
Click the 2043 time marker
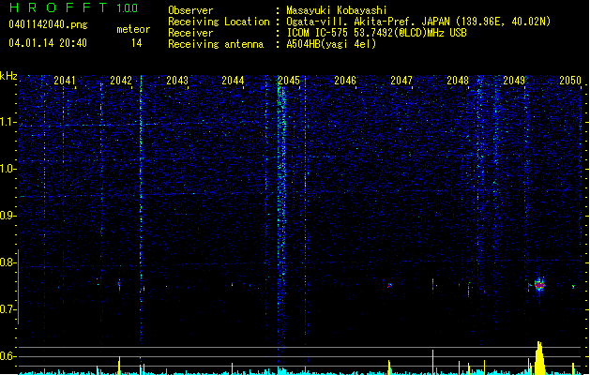tap(177, 81)
